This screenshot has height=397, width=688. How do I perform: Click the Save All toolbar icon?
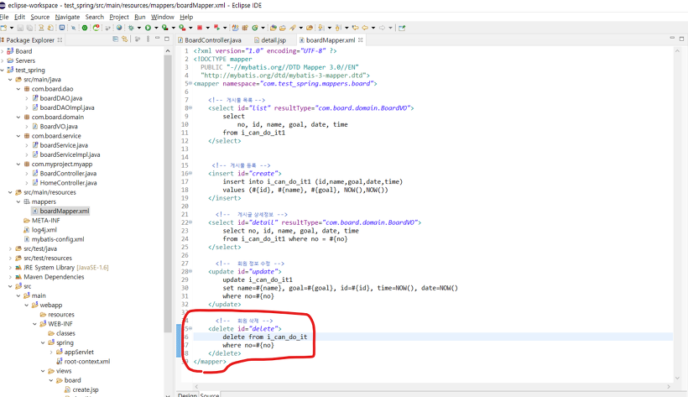click(x=29, y=28)
